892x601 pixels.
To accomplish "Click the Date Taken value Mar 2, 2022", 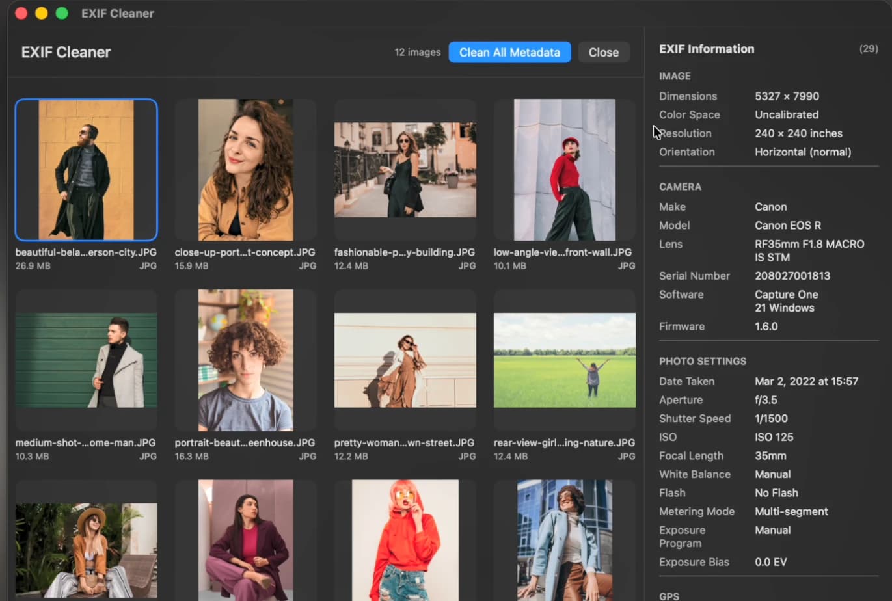I will (x=806, y=381).
